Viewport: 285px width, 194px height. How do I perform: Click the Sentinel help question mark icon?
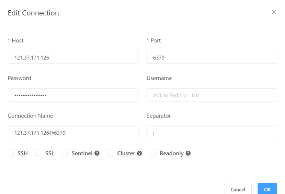[x=97, y=153]
